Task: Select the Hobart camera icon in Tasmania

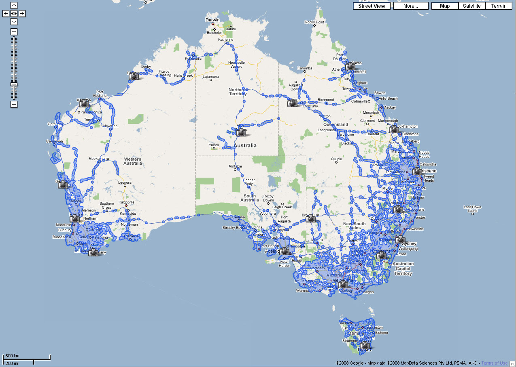Action: (365, 346)
